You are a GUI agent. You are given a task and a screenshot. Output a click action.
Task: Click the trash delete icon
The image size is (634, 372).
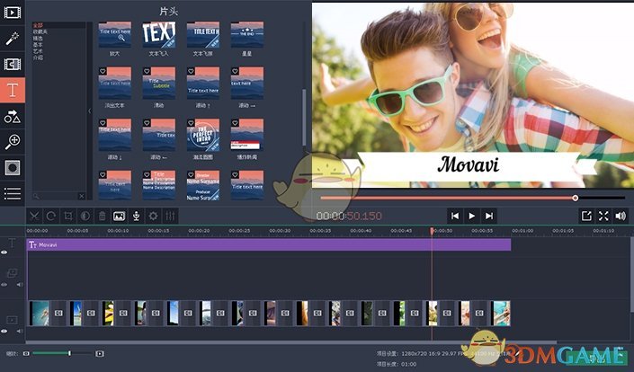tap(102, 216)
